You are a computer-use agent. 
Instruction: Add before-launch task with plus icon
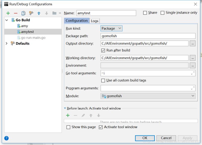point(68,115)
